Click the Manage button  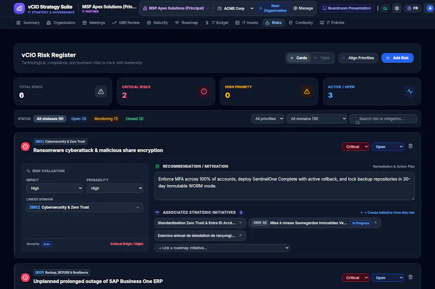(303, 8)
